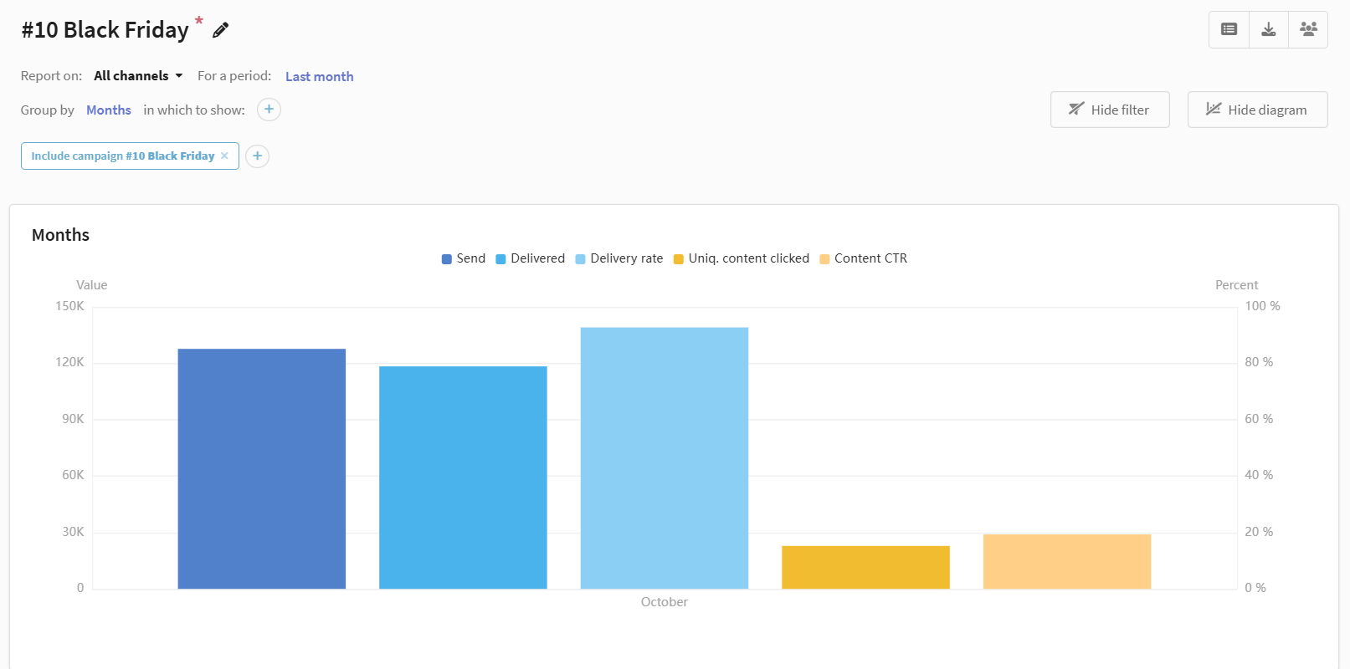The image size is (1350, 669).
Task: Click the download report icon
Action: (x=1269, y=29)
